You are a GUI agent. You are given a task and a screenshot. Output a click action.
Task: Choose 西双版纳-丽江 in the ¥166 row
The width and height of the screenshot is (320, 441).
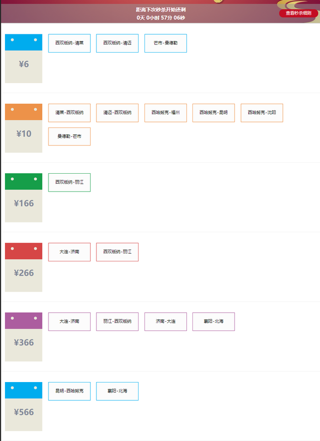coord(69,182)
